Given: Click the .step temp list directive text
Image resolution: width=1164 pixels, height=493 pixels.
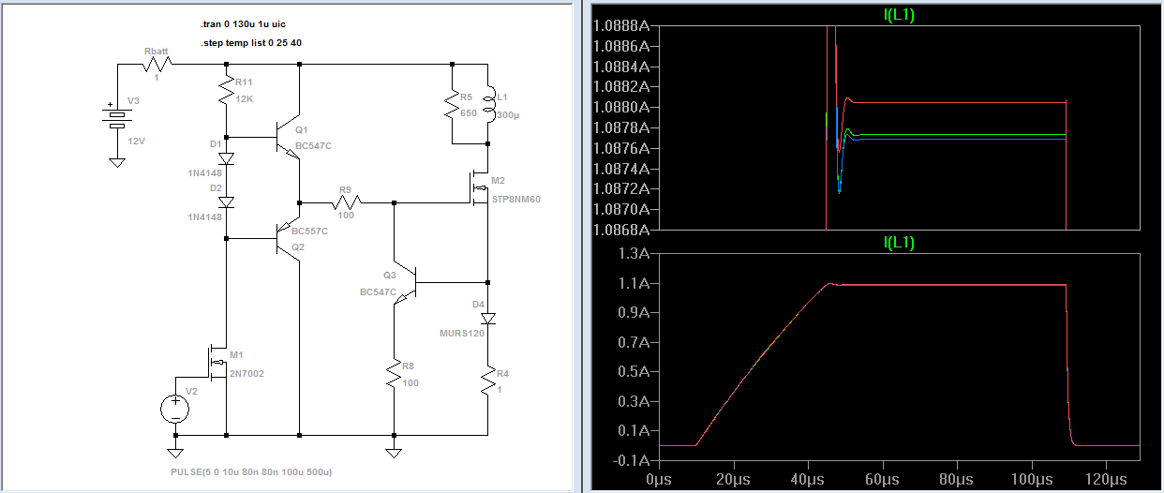Looking at the screenshot, I should [251, 43].
